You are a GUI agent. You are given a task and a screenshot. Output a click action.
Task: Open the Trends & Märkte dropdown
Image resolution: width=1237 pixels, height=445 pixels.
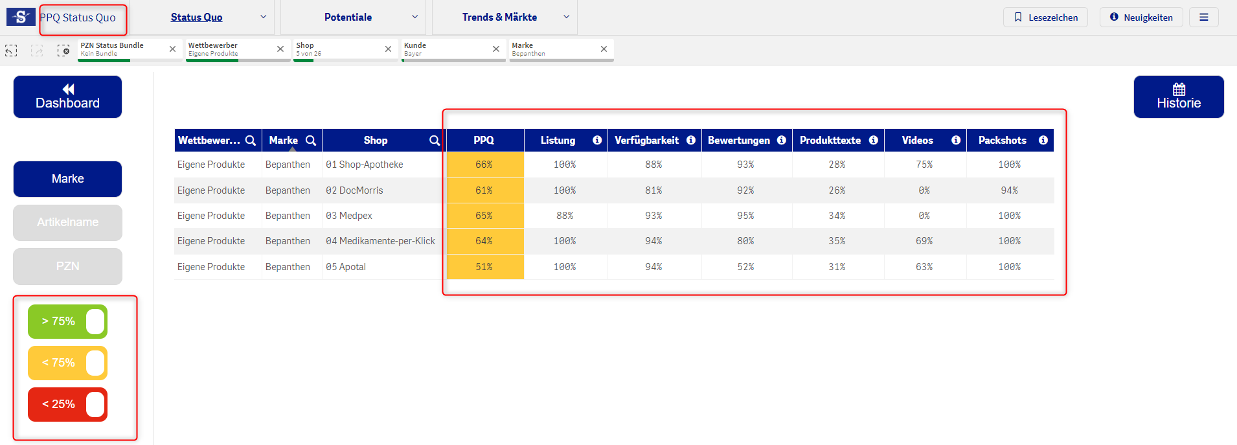click(x=566, y=17)
